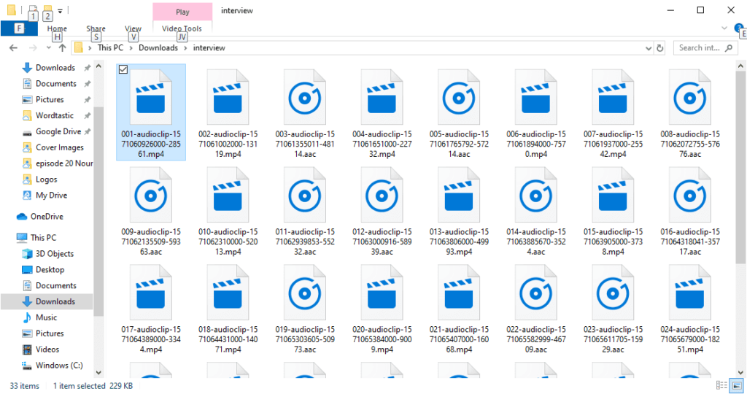Open Wordtastic folder in sidebar
The width and height of the screenshot is (747, 394).
pos(54,115)
